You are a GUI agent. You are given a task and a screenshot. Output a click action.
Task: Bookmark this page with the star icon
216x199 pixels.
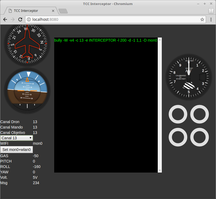[202, 19]
